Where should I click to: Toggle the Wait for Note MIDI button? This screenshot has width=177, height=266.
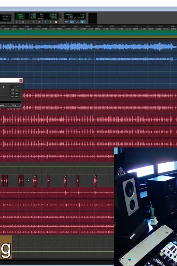pyautogui.click(x=66, y=22)
